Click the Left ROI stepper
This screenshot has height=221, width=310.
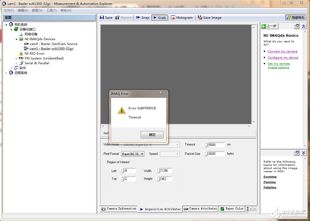pyautogui.click(x=122, y=170)
